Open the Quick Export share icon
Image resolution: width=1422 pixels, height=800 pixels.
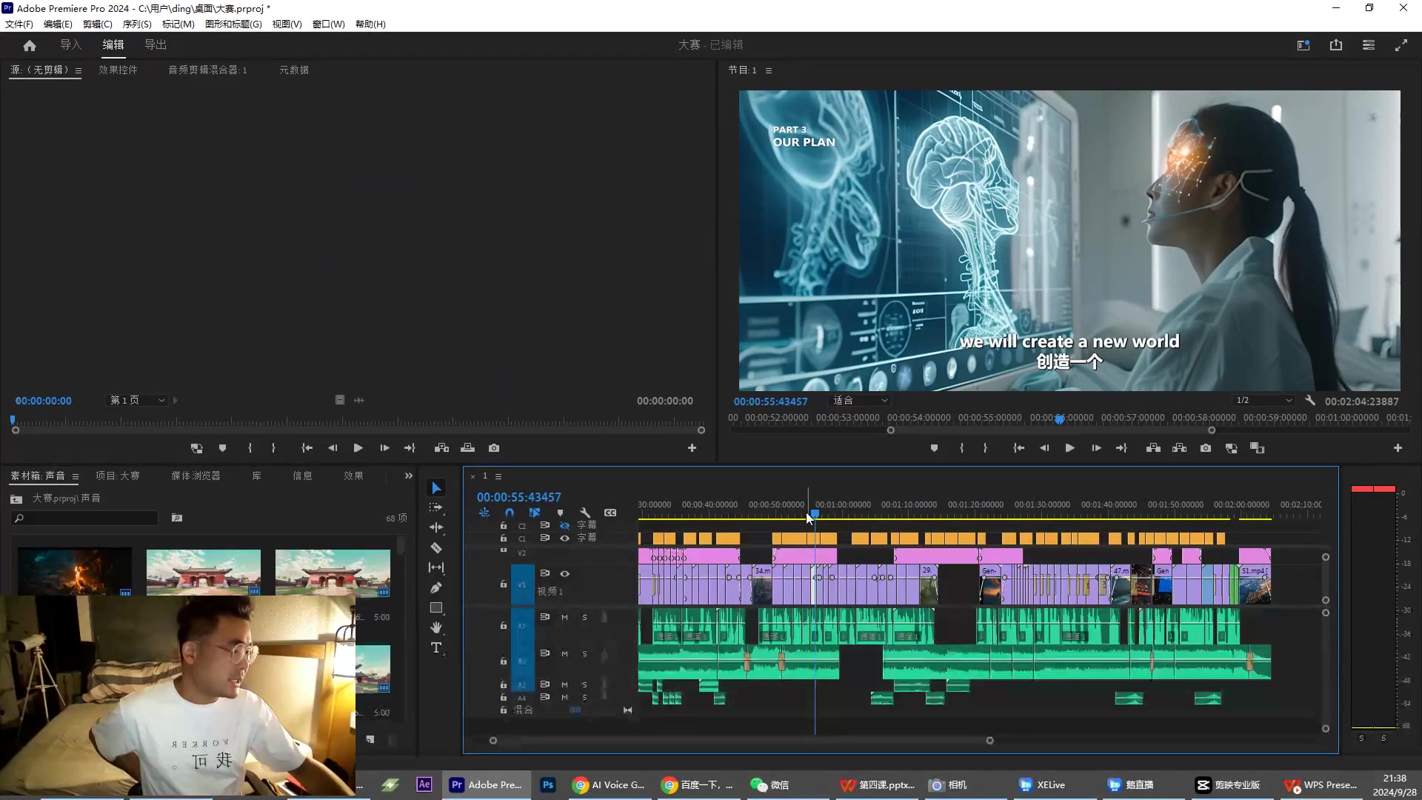tap(1336, 45)
